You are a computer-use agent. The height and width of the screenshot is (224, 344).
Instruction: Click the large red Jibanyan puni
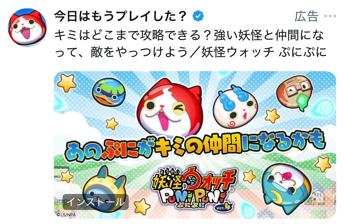point(169,107)
